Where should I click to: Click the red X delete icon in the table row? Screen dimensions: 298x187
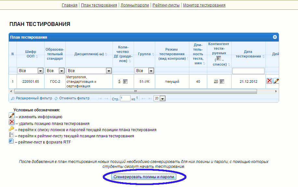[x=269, y=81]
